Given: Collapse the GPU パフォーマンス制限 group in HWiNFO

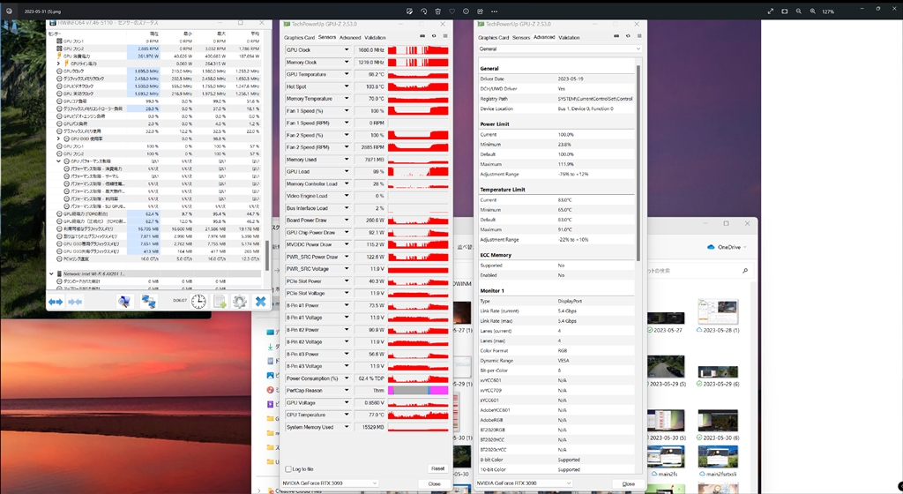Looking at the screenshot, I should (58, 161).
